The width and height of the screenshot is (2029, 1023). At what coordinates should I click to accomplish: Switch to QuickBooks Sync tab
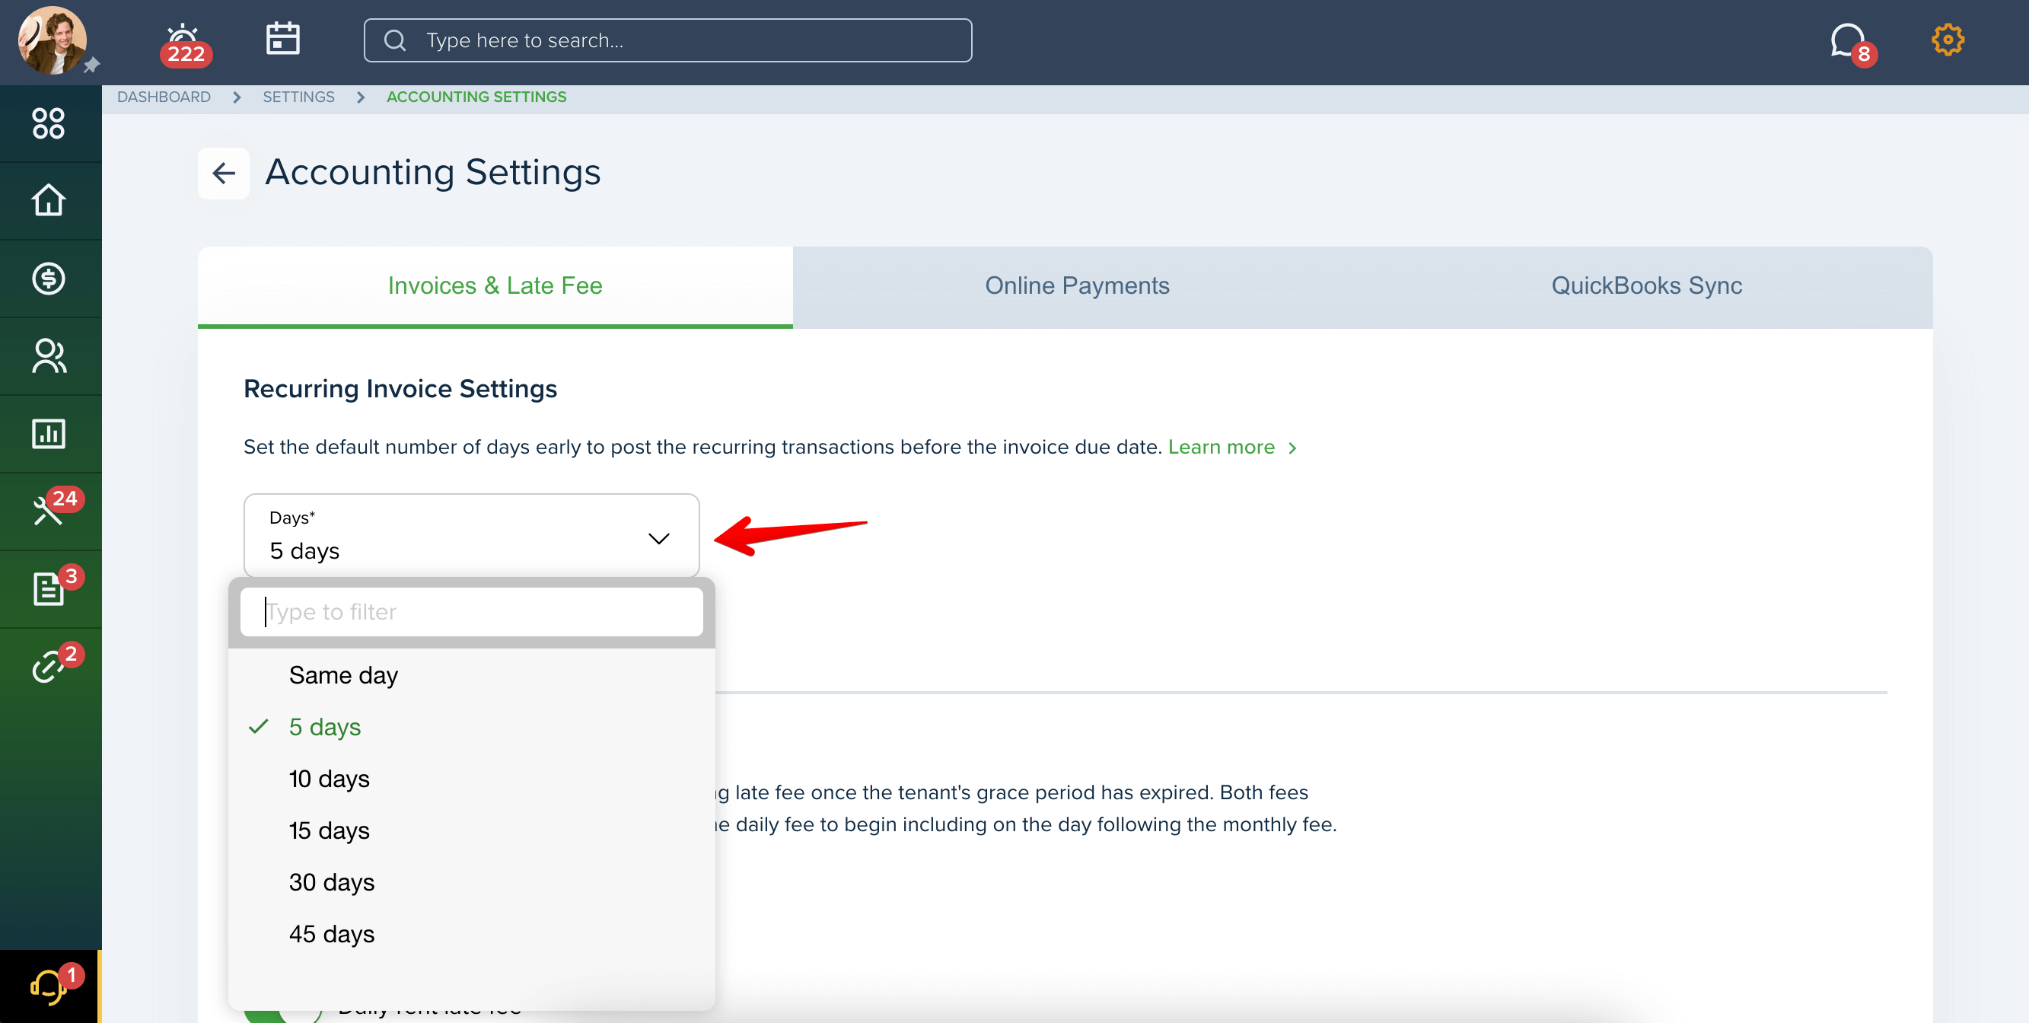(x=1646, y=285)
